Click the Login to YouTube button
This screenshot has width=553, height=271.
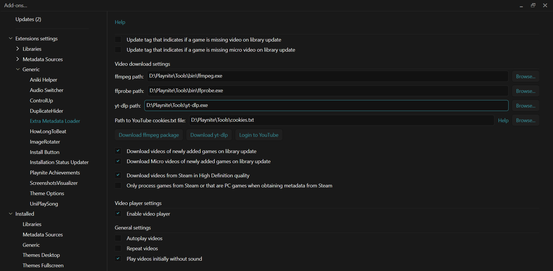[x=259, y=135]
